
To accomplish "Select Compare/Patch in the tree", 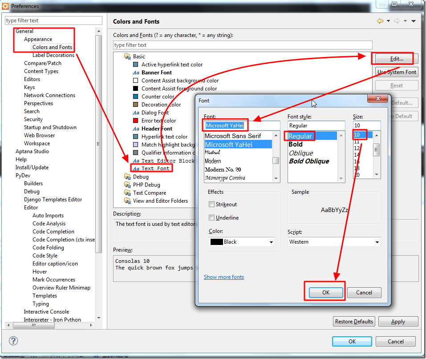I will 43,63.
